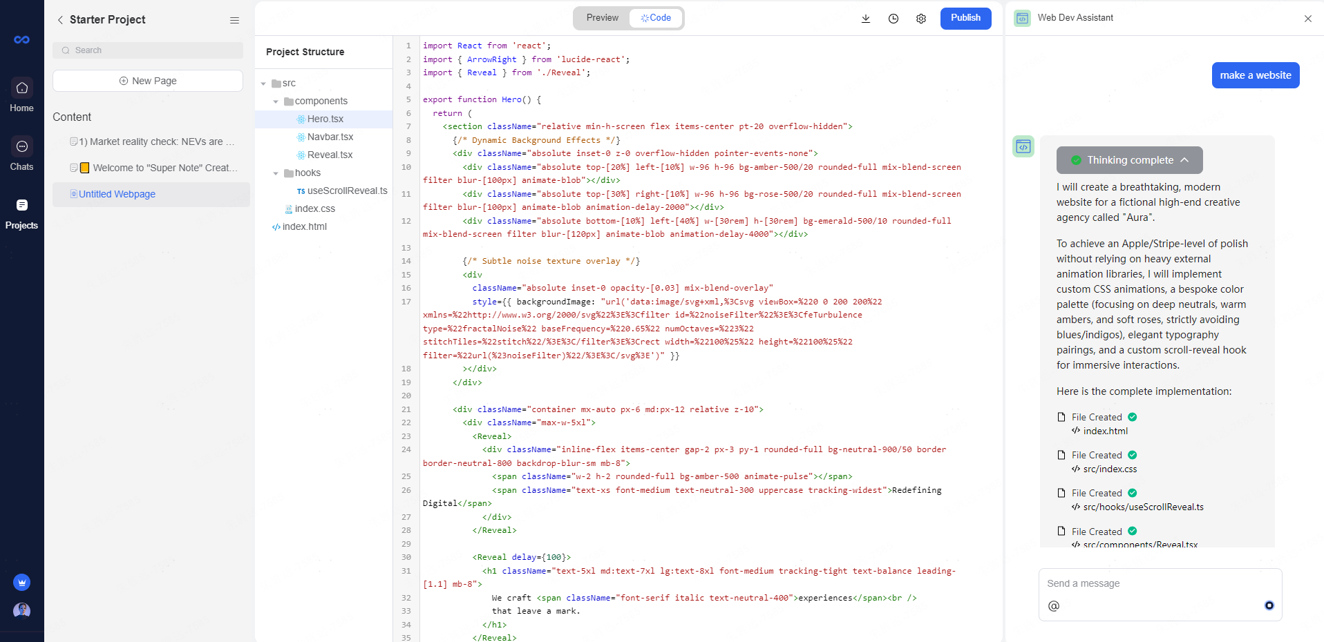This screenshot has height=642, width=1324.
Task: Go to Home in left sidebar
Action: click(x=21, y=95)
